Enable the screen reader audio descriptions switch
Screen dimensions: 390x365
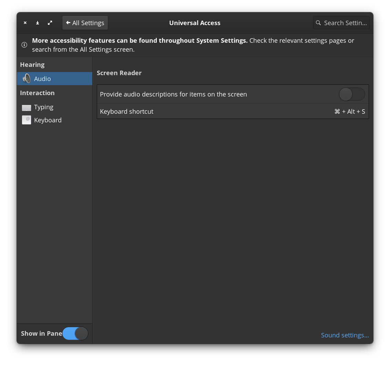(352, 94)
